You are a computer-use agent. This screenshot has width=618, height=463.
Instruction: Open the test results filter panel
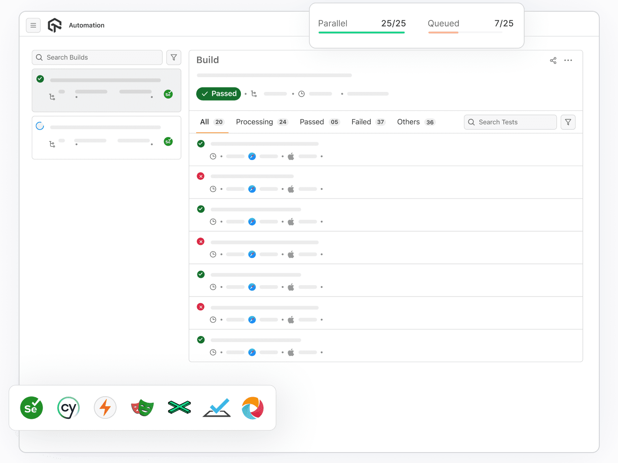click(x=568, y=122)
